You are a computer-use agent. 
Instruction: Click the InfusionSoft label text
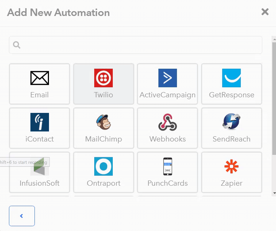40,183
